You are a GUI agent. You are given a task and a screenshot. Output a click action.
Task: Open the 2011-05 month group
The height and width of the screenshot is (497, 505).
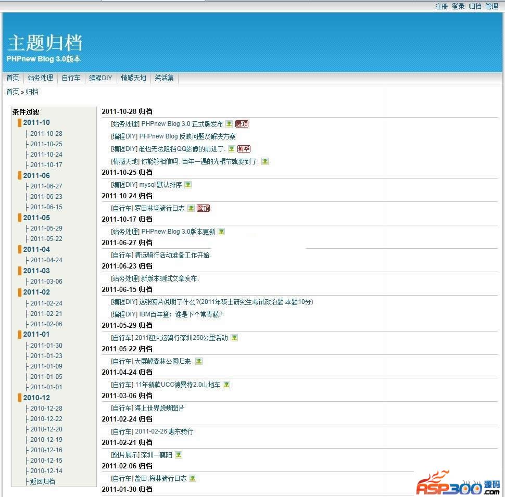pos(36,218)
